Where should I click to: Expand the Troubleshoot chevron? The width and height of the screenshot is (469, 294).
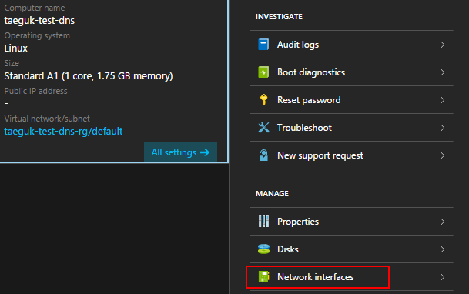[443, 128]
